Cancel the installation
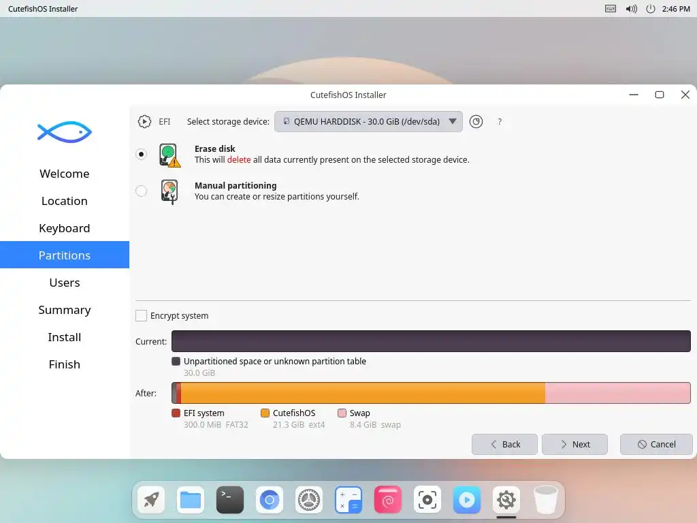The image size is (697, 523). click(657, 444)
